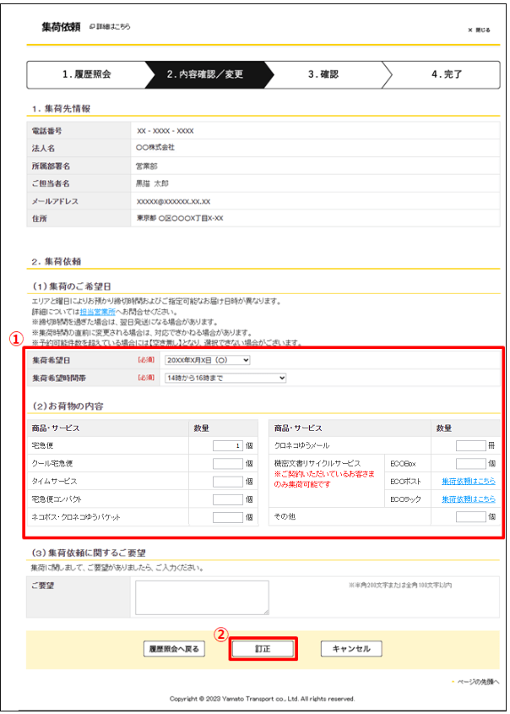Screen dimensions: 510x714
Task: Select the address 東京都 ○区○○○X丁目X-XX
Action: pyautogui.click(x=180, y=219)
